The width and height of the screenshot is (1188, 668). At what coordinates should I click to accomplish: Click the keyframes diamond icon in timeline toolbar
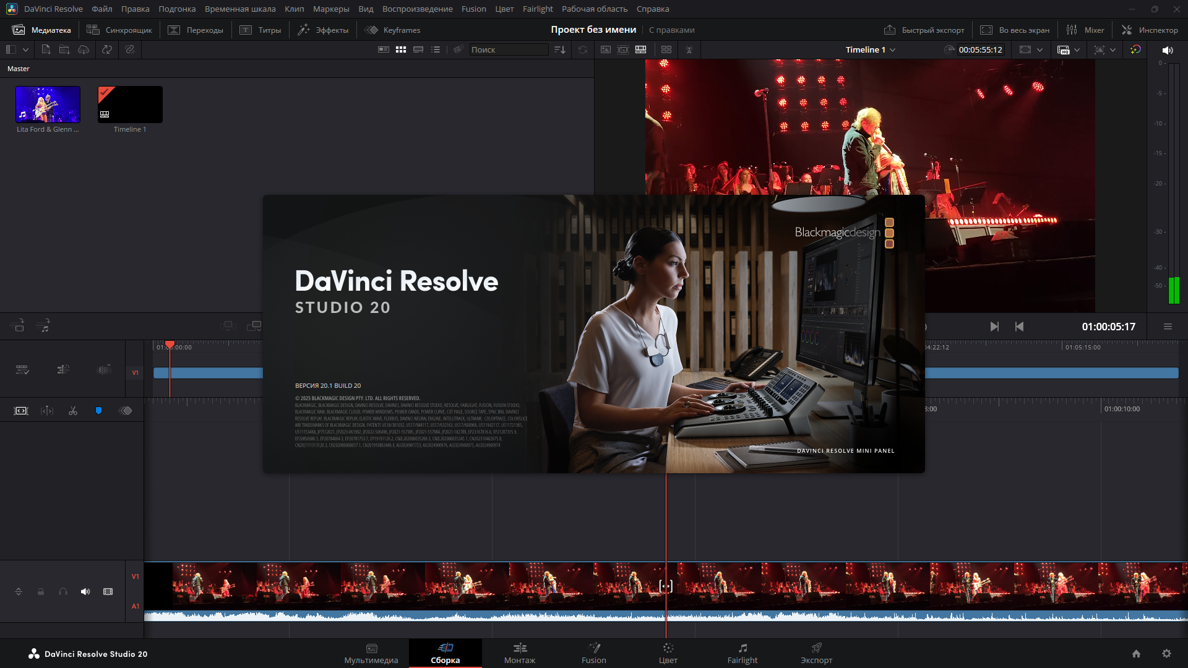[125, 411]
